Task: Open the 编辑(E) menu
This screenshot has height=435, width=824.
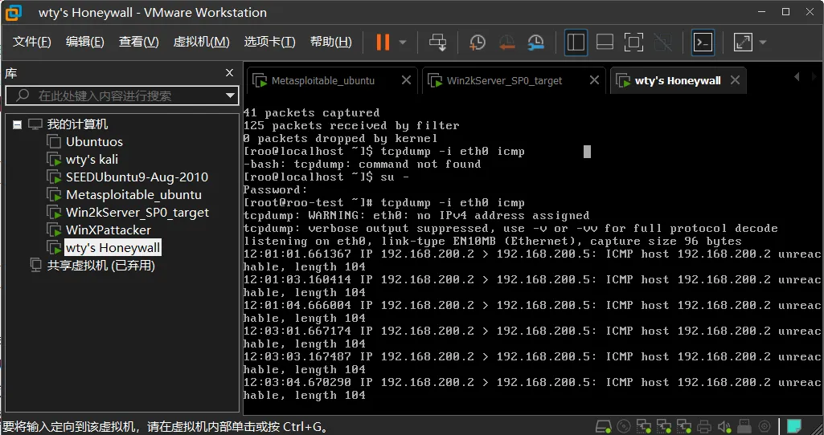Action: pos(84,42)
